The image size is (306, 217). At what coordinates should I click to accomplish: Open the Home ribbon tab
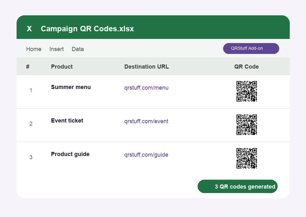[x=34, y=49]
